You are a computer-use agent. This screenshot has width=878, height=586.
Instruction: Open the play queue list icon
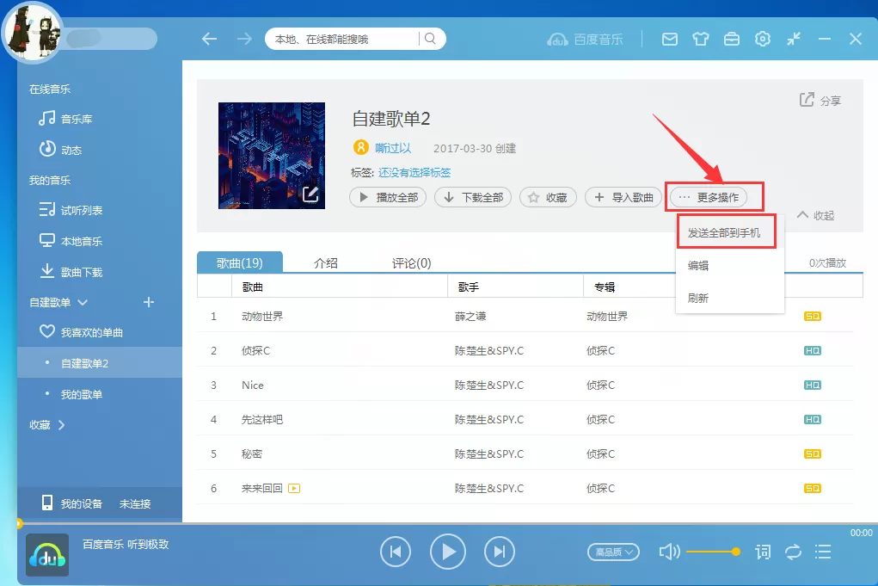click(x=823, y=552)
